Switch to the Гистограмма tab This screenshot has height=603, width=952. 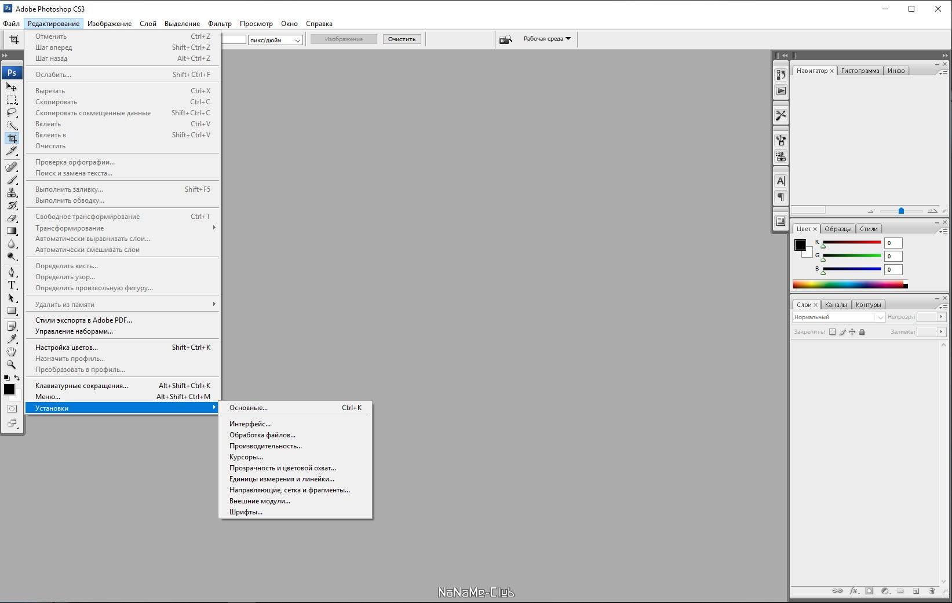(860, 71)
